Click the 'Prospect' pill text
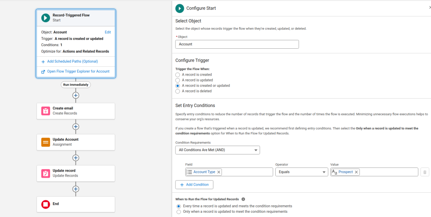Image resolution: width=431 pixels, height=217 pixels. pyautogui.click(x=346, y=172)
